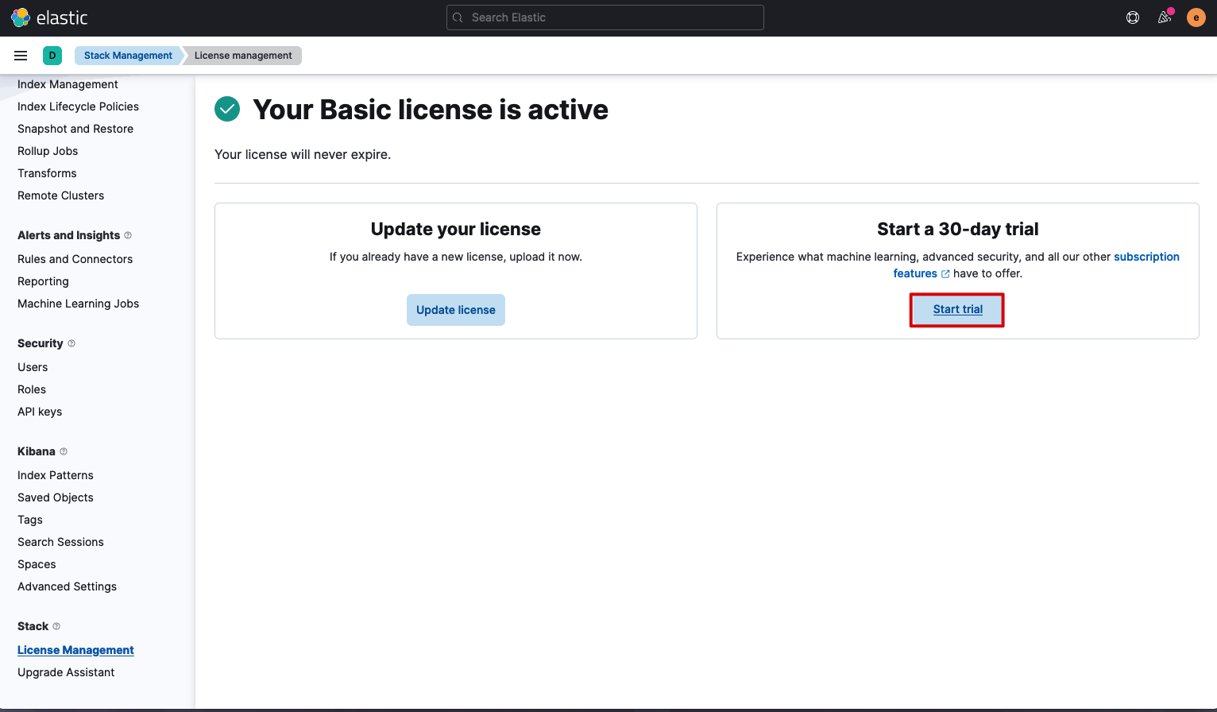Open the newsfeed notifications icon
The image size is (1217, 712).
(1165, 17)
